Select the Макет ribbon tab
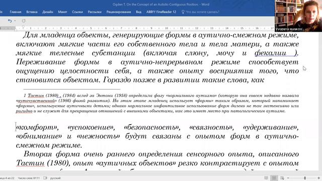This screenshot has height=181, width=322. coord(62,12)
